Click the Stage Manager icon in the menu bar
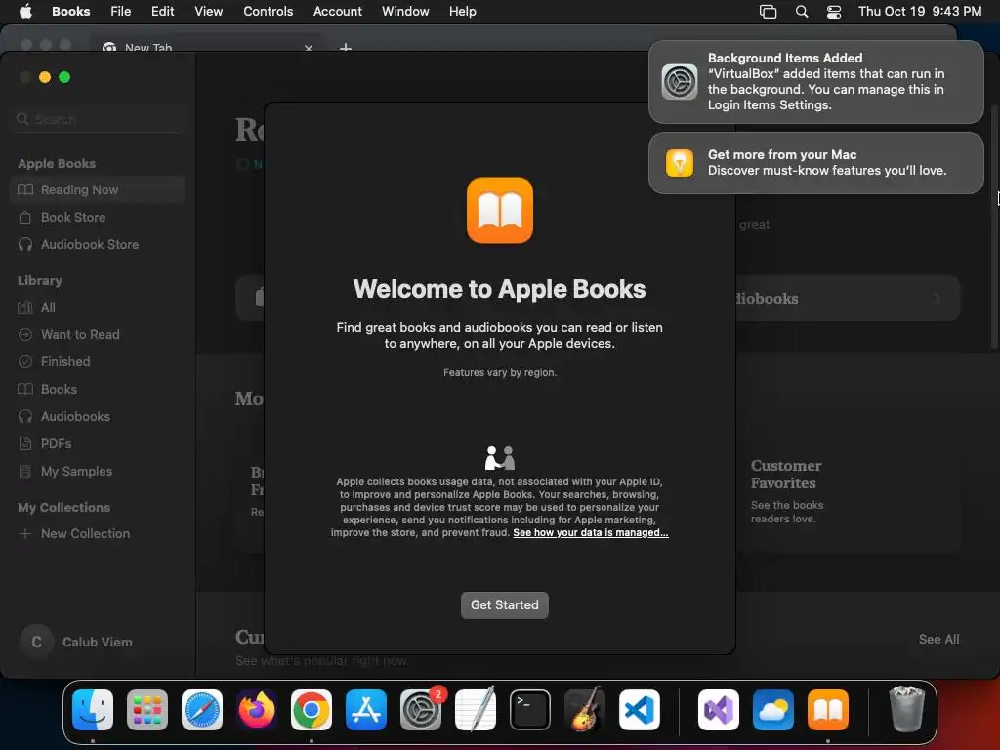Image resolution: width=1000 pixels, height=750 pixels. point(768,12)
